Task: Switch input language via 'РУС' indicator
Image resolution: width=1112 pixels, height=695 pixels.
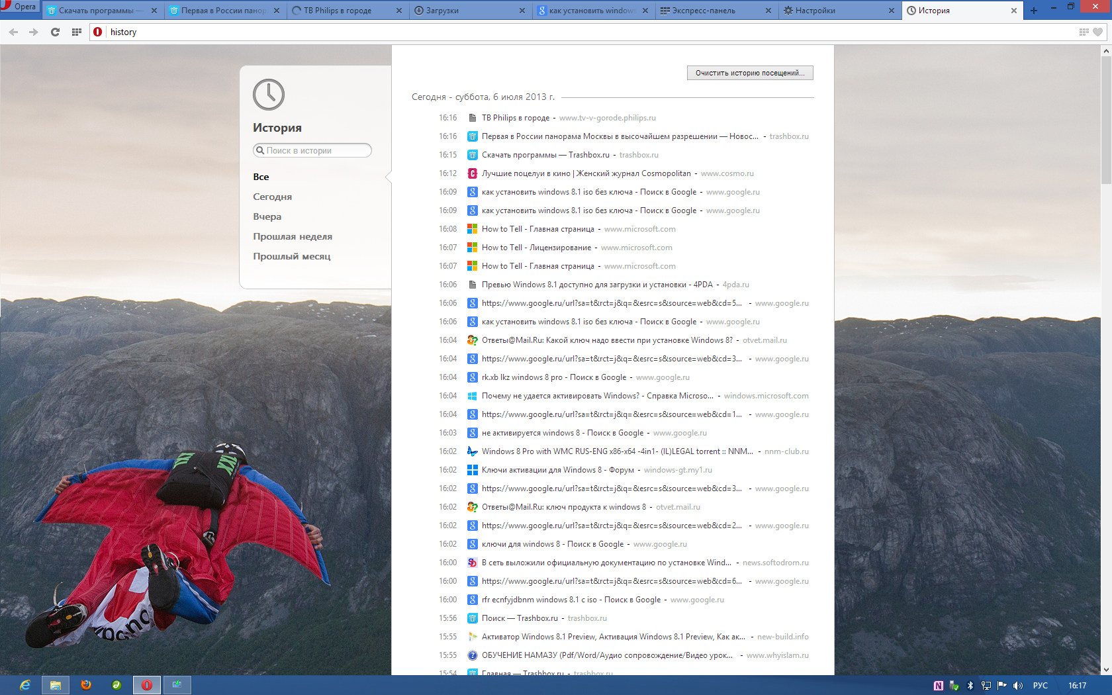Action: tap(1040, 686)
